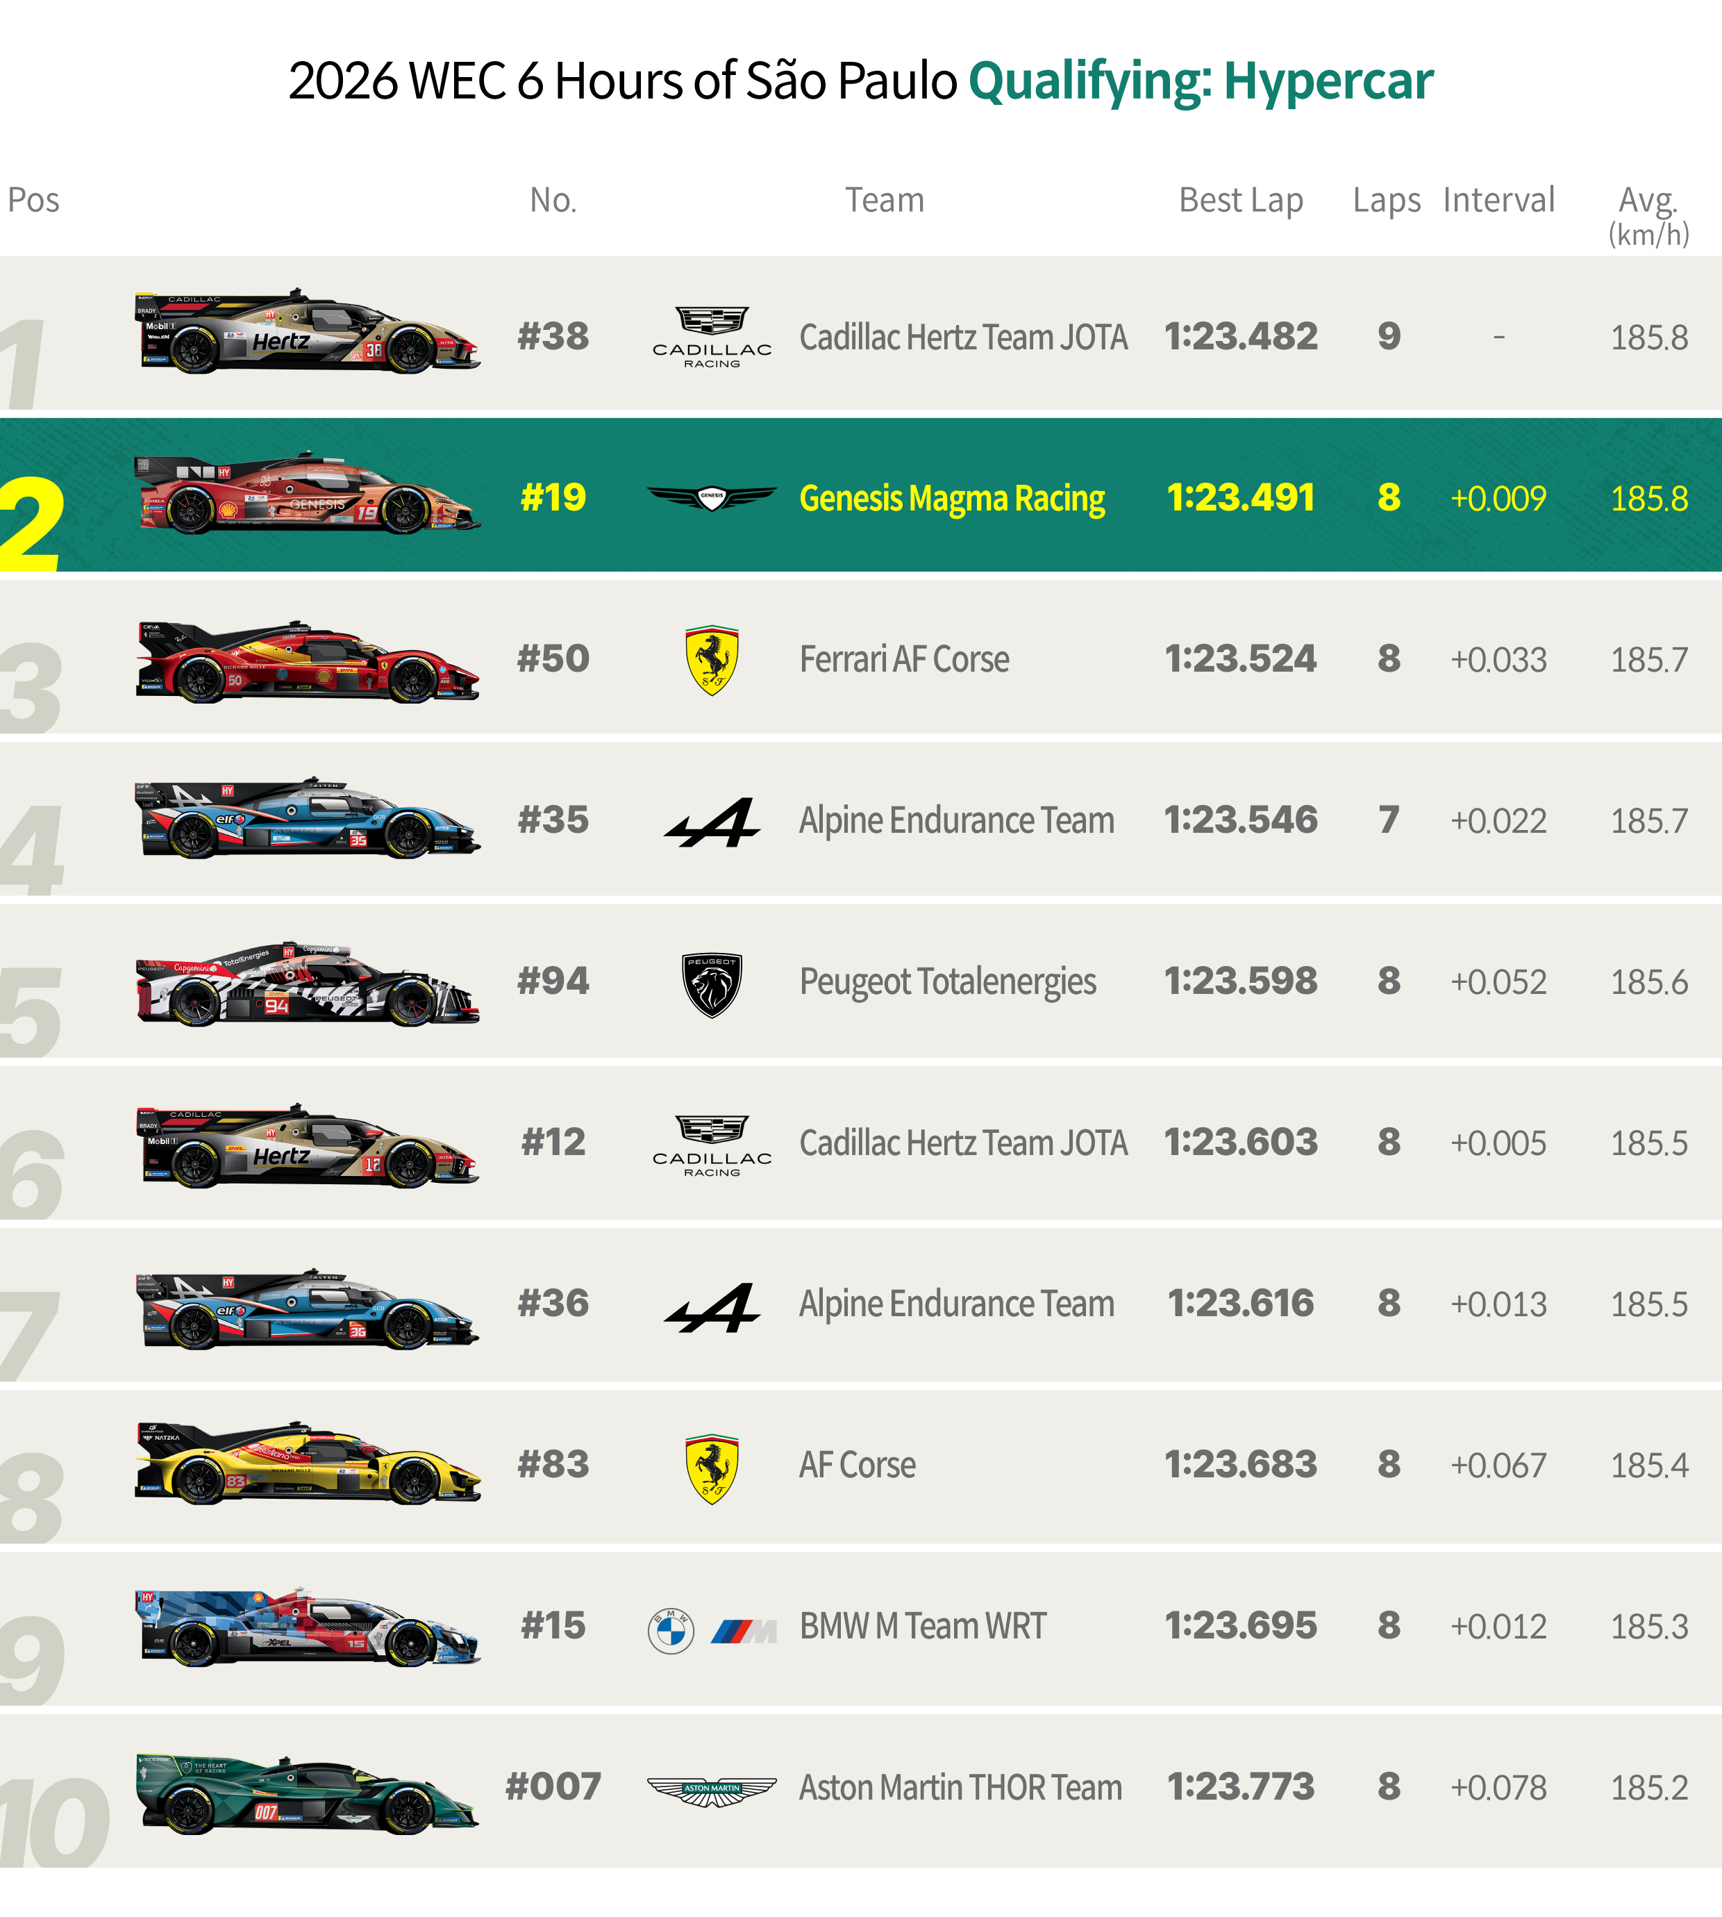1722x1917 pixels.
Task: Click the lap time 1:23.616
Action: pyautogui.click(x=1240, y=1304)
